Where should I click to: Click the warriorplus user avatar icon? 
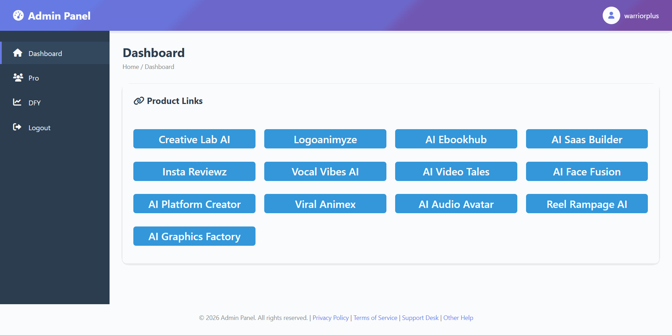click(611, 15)
